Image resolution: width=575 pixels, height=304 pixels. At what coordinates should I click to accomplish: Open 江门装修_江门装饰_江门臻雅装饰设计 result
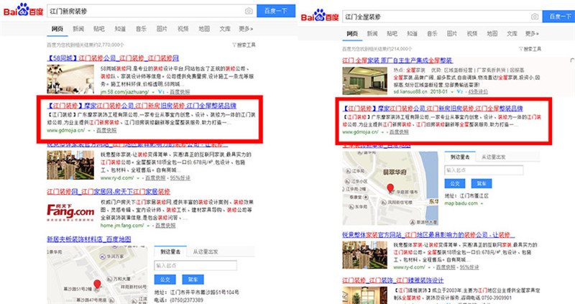[x=393, y=280]
